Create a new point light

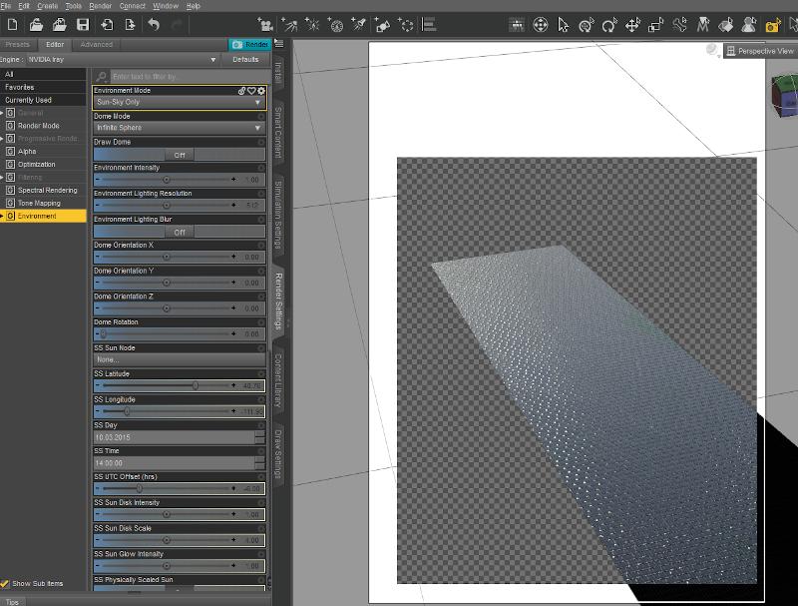[x=311, y=24]
